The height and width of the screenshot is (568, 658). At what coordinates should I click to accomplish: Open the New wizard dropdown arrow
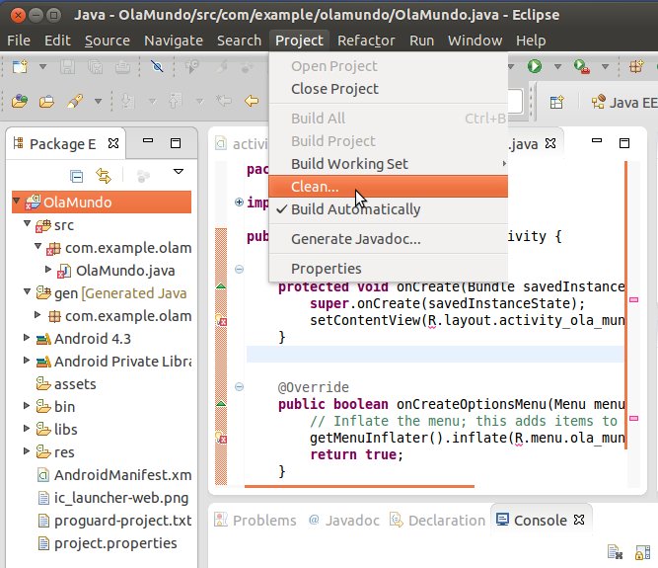tap(42, 66)
